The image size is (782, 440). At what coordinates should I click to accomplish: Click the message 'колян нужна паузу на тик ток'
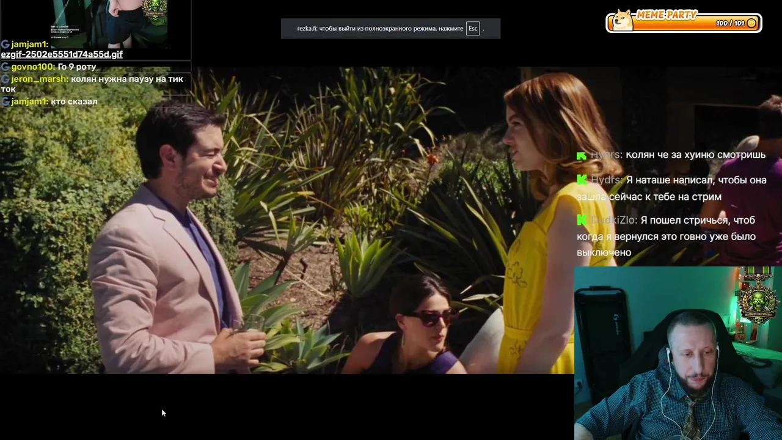click(x=92, y=84)
